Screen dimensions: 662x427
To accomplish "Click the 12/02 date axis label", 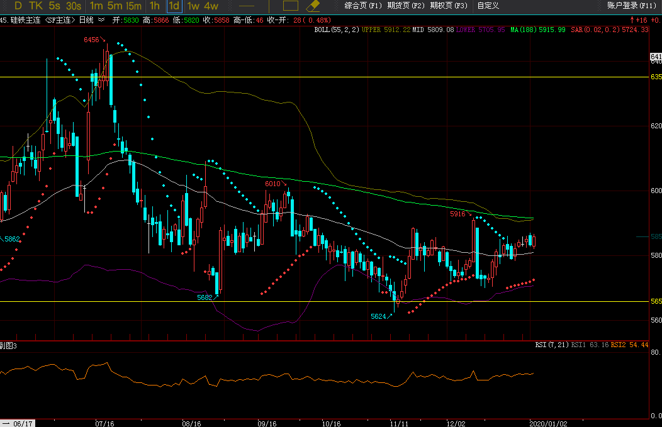I will (x=456, y=423).
